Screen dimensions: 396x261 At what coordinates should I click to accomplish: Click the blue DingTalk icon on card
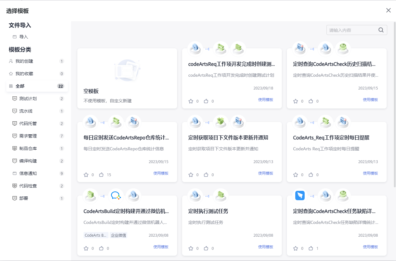[300, 196]
